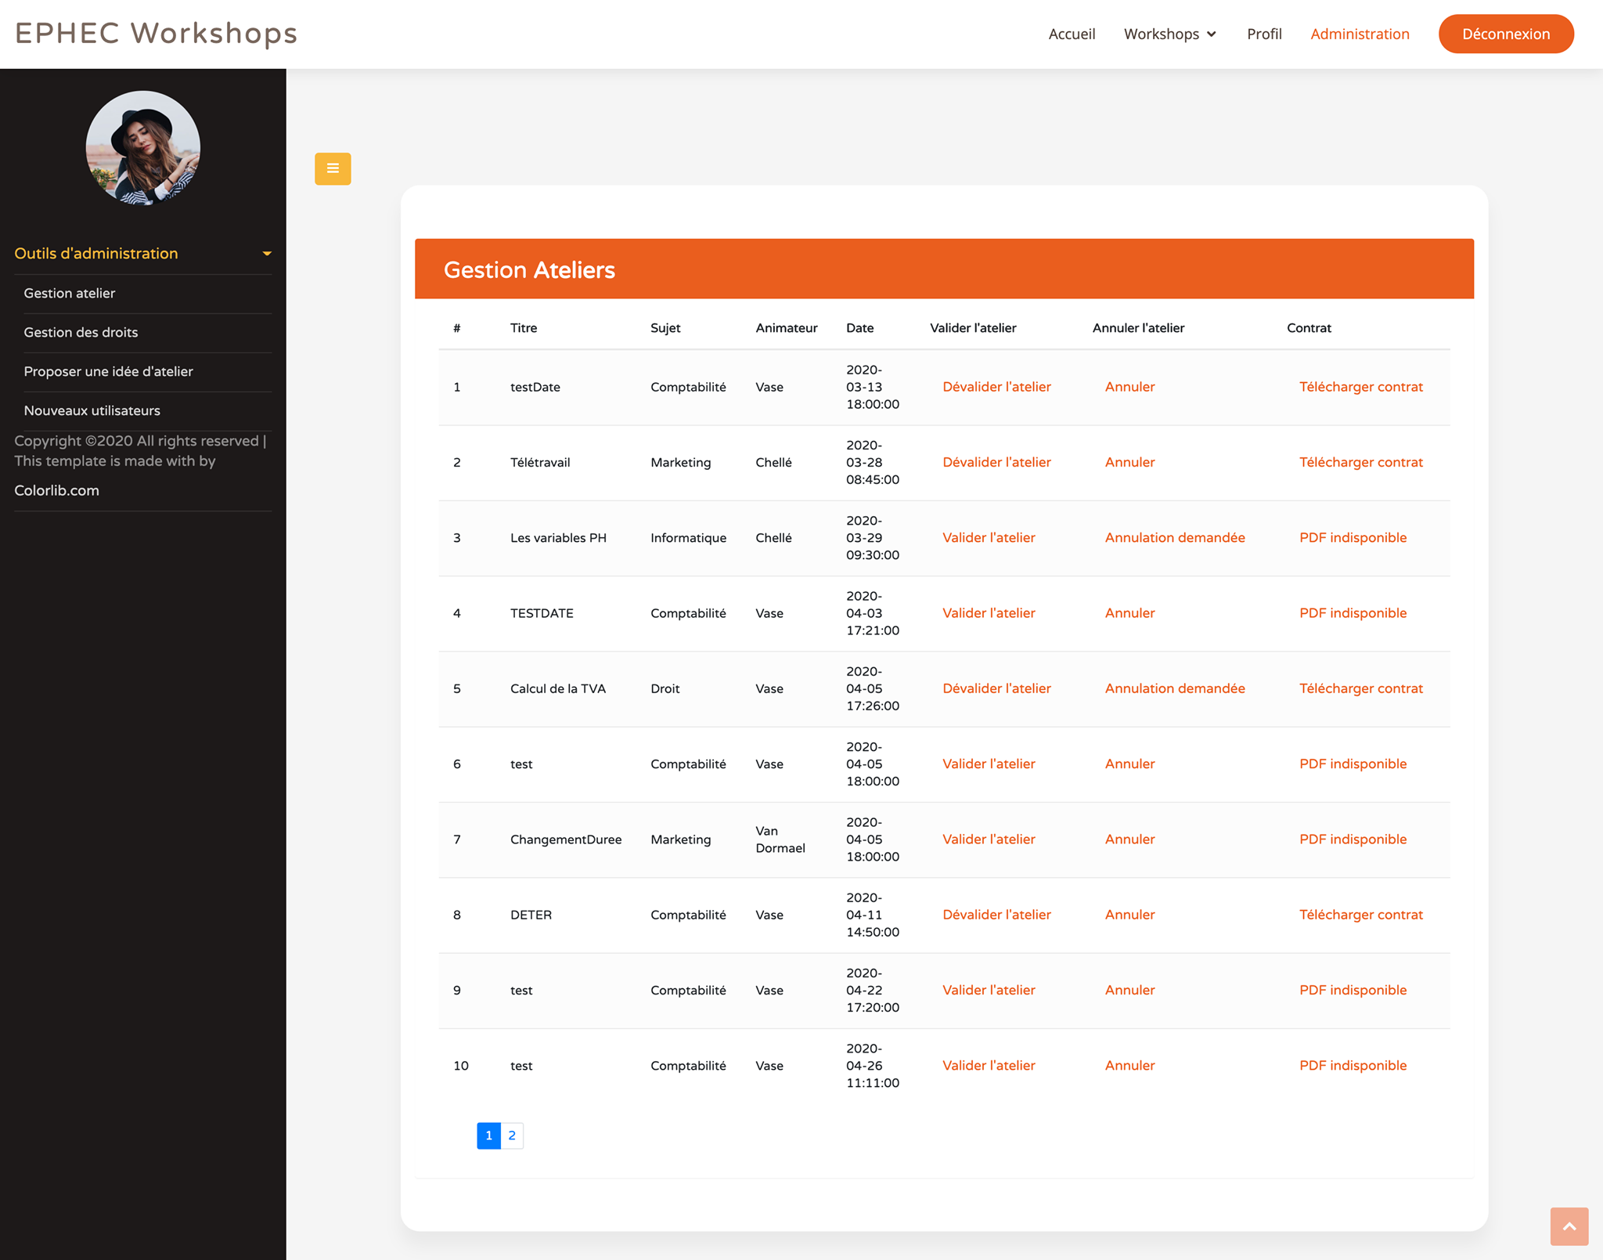Dévalider l'atelier for Télétravail row
The image size is (1603, 1260).
(996, 462)
